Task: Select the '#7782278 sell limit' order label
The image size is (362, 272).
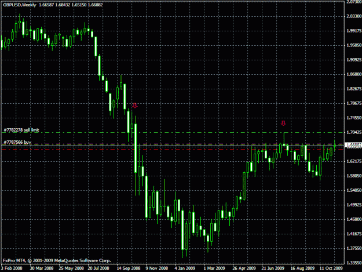Action: pyautogui.click(x=21, y=130)
